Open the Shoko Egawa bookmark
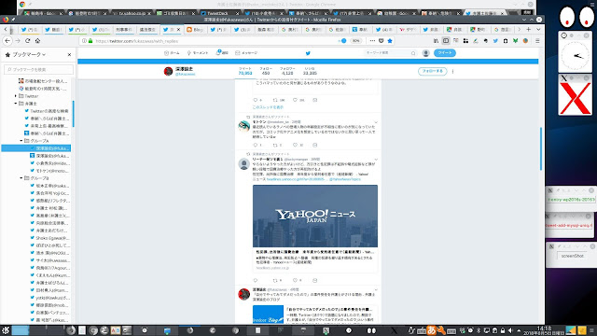597x336 pixels. 49,238
